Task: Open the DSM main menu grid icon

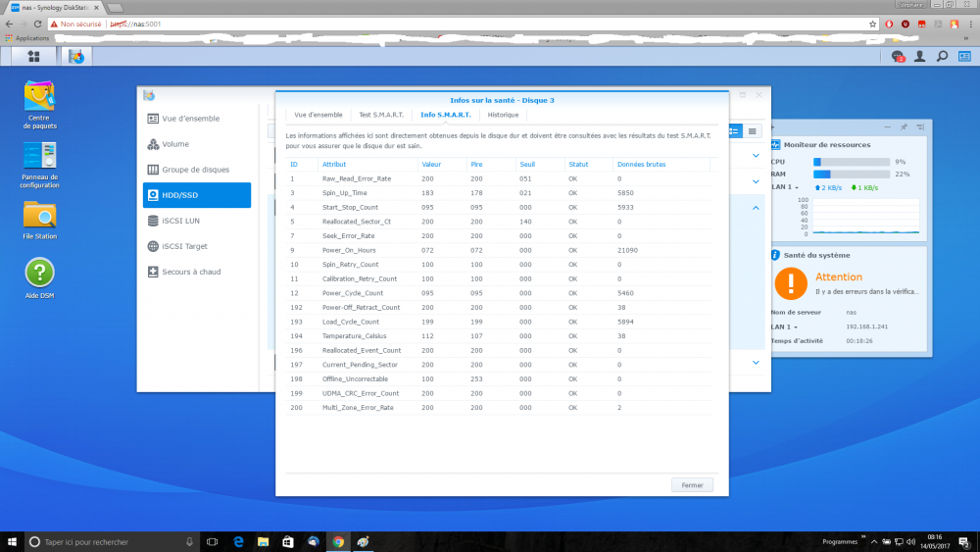Action: pyautogui.click(x=34, y=57)
